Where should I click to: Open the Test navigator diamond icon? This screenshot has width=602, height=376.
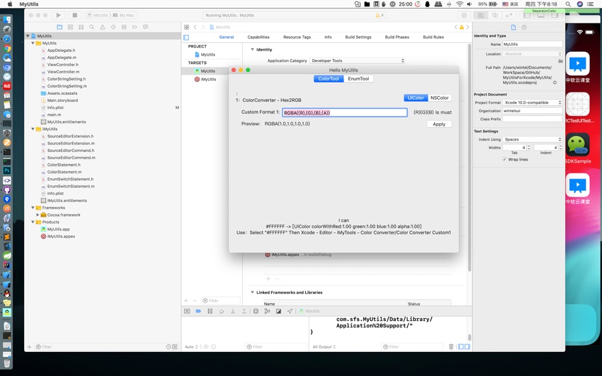(113, 27)
